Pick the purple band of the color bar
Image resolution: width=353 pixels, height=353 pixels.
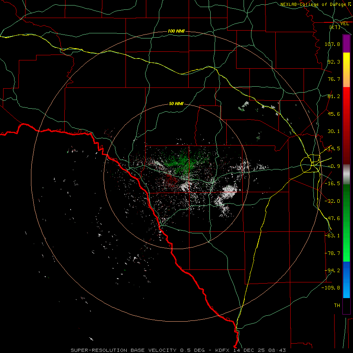(346, 44)
